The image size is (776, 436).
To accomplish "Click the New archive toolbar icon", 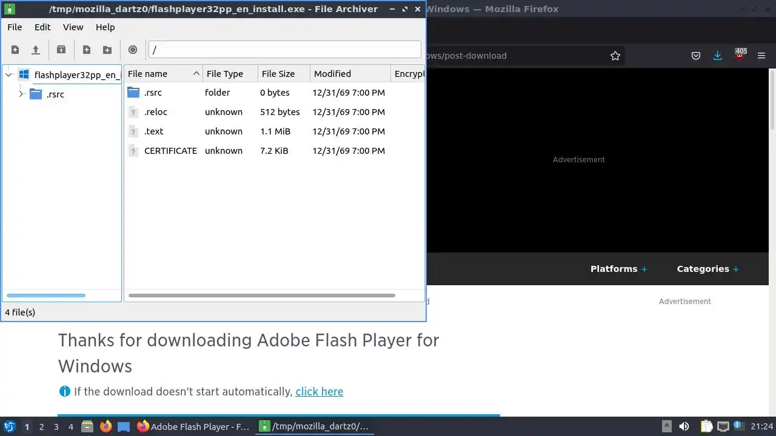I will point(15,50).
